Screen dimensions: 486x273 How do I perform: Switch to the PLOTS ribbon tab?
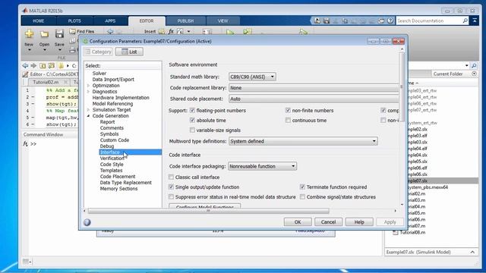pos(74,20)
